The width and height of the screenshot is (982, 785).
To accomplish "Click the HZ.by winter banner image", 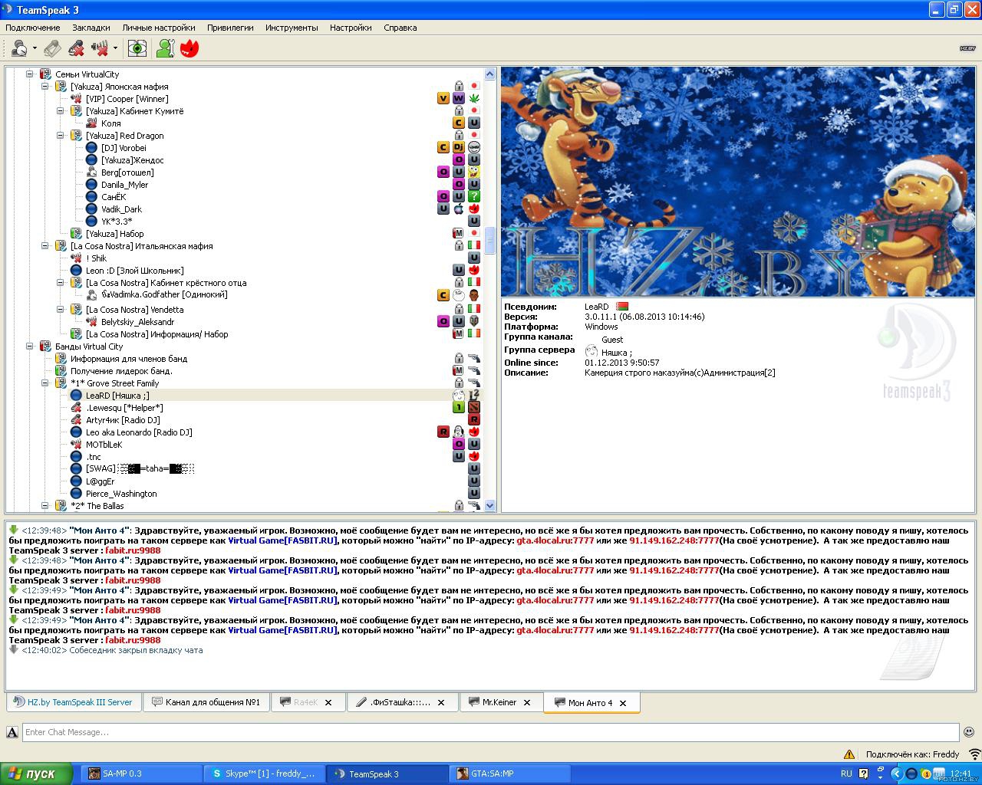I will [x=738, y=182].
